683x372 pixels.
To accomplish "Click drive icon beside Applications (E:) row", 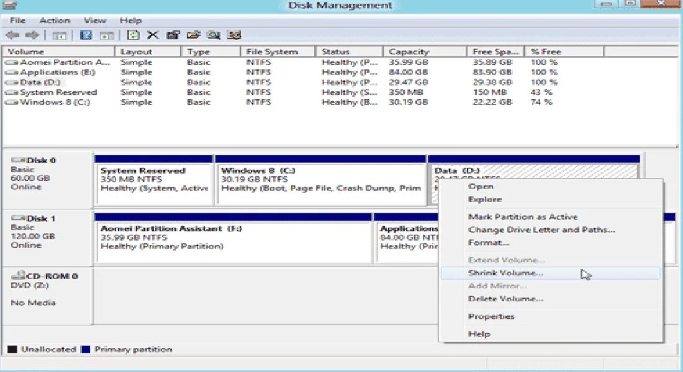I will click(12, 73).
